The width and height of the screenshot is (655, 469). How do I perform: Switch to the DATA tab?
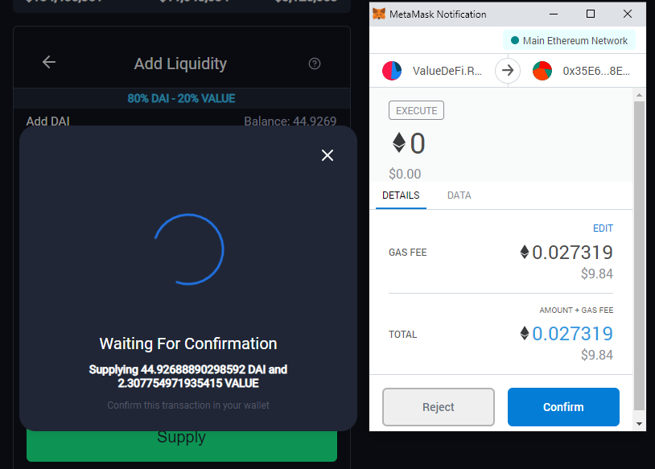[459, 195]
